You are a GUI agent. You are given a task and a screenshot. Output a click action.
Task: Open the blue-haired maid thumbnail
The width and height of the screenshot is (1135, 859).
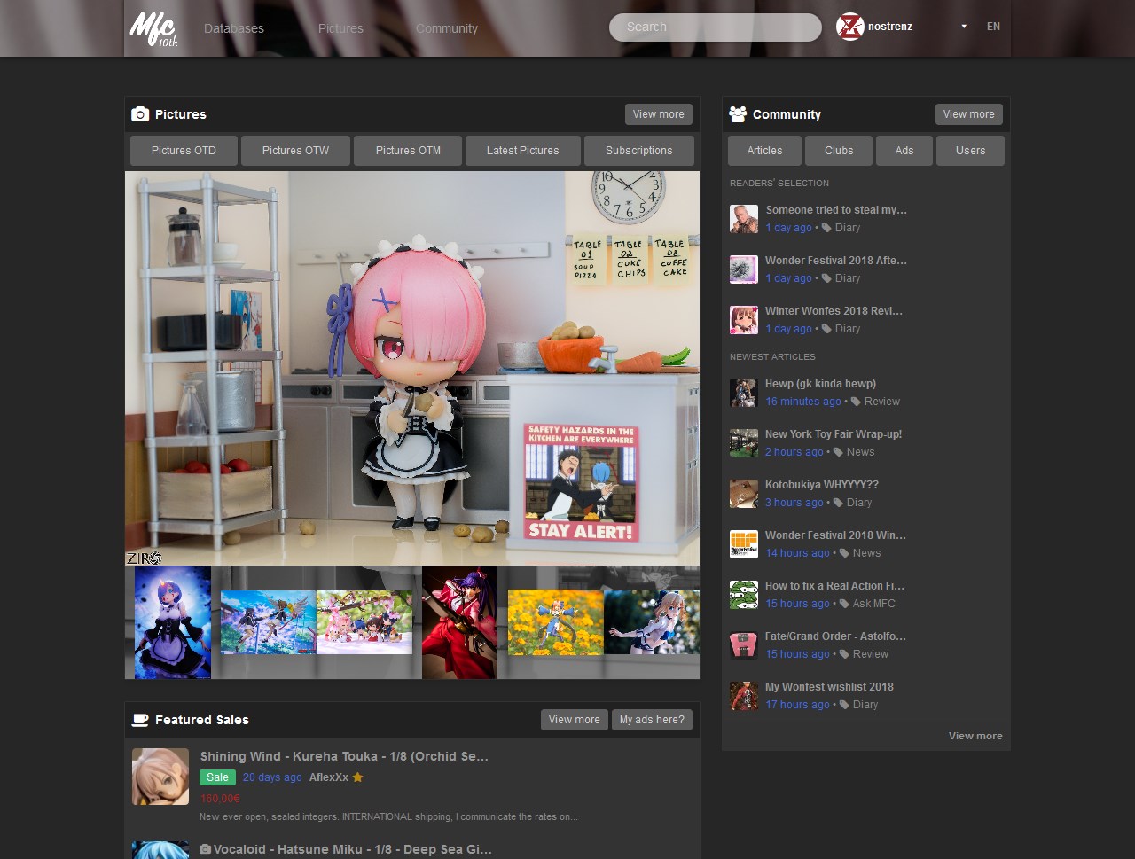(x=173, y=622)
